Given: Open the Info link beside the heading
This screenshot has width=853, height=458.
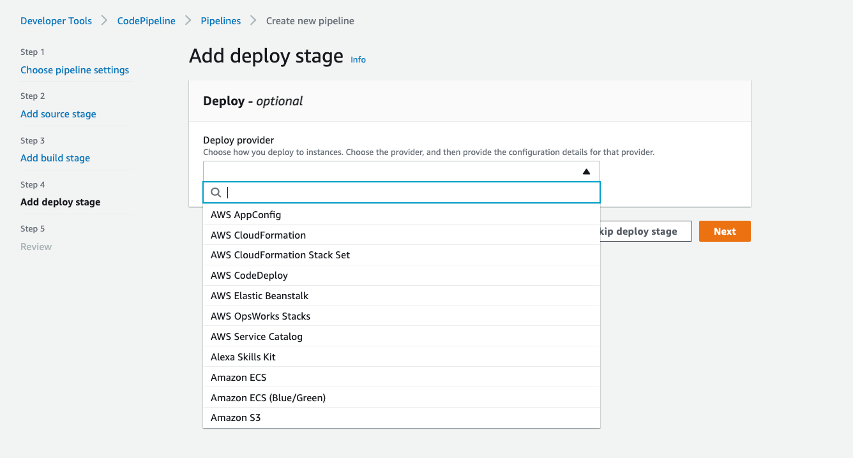Looking at the screenshot, I should click(x=358, y=59).
